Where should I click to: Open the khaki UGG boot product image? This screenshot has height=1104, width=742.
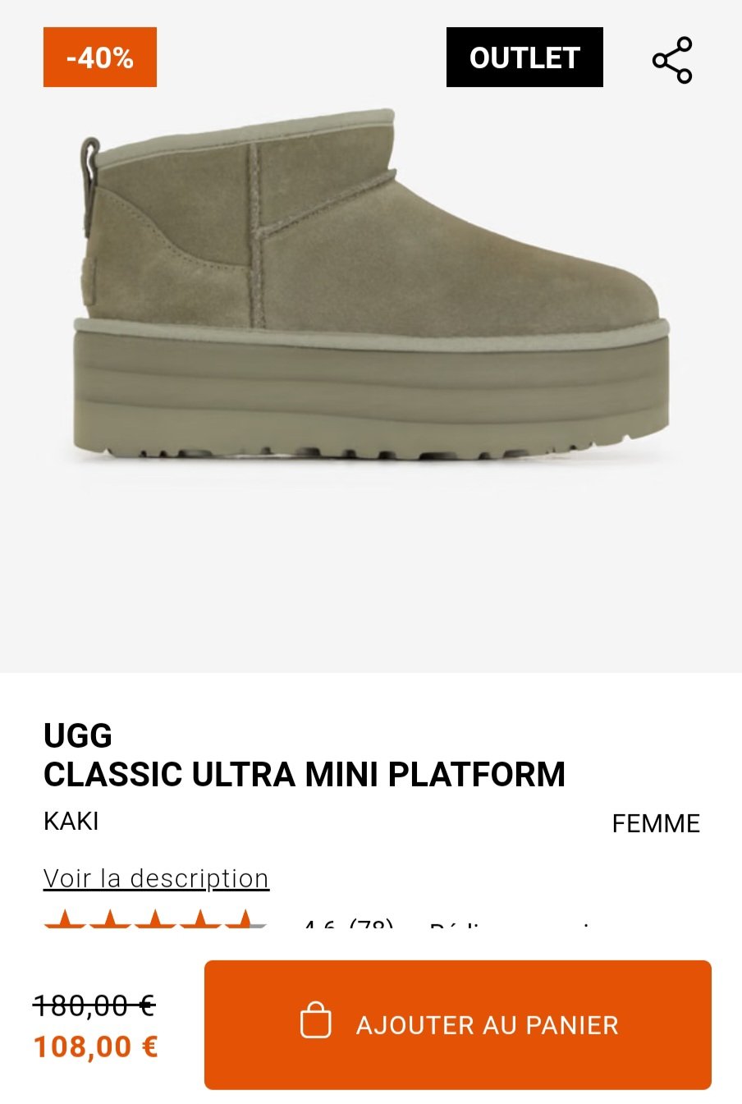click(x=371, y=287)
